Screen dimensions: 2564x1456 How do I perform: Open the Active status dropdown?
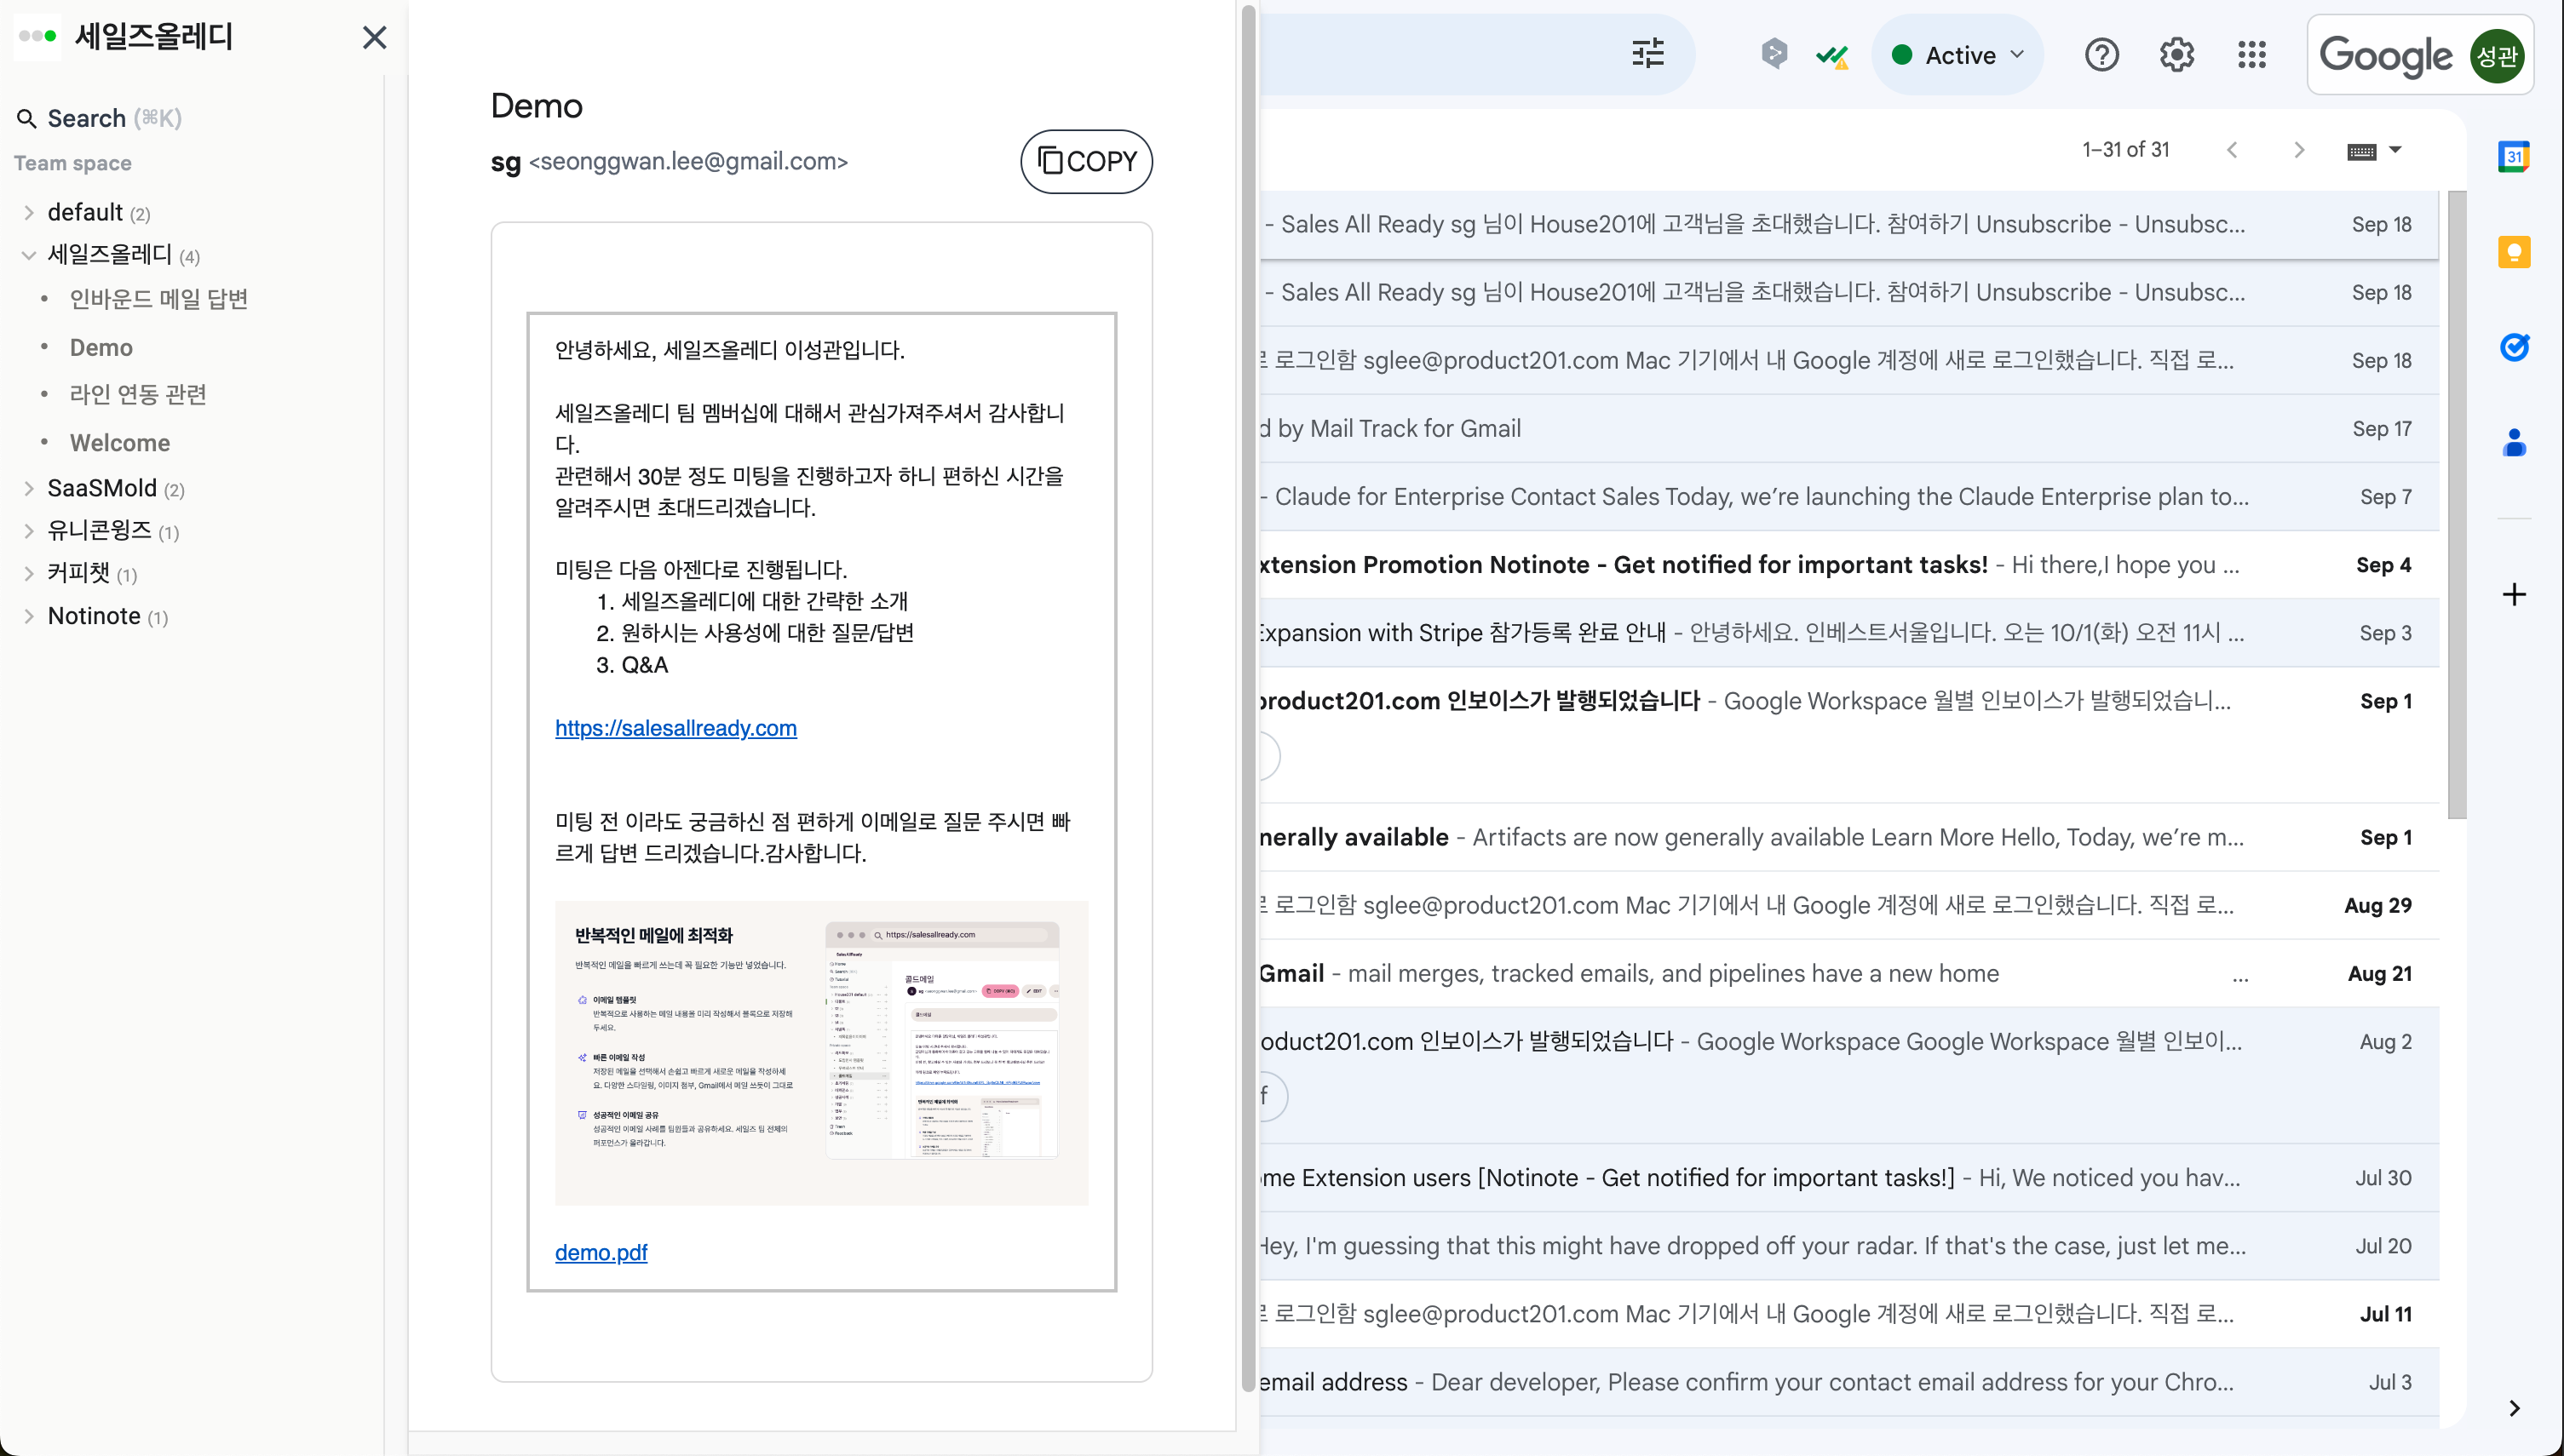coord(1957,55)
